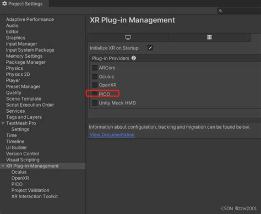Open Oculus sub-settings in sidebar

tap(19, 172)
